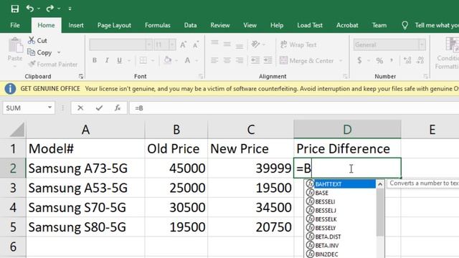Expand the Copy dropdown arrow

click(x=59, y=52)
